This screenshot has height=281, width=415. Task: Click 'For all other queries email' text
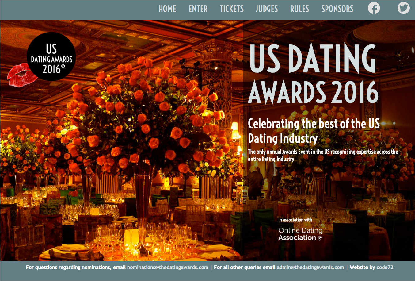coord(245,267)
